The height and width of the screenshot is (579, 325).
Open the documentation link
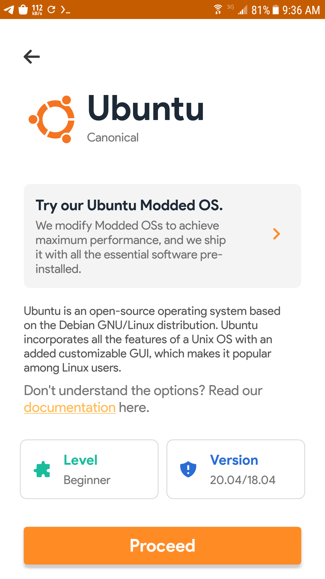click(70, 407)
